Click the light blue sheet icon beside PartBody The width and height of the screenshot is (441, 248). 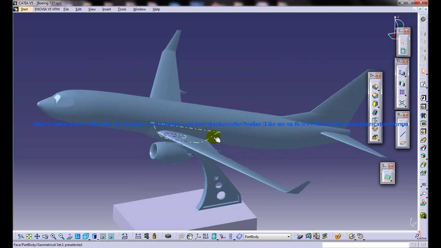coord(239,237)
